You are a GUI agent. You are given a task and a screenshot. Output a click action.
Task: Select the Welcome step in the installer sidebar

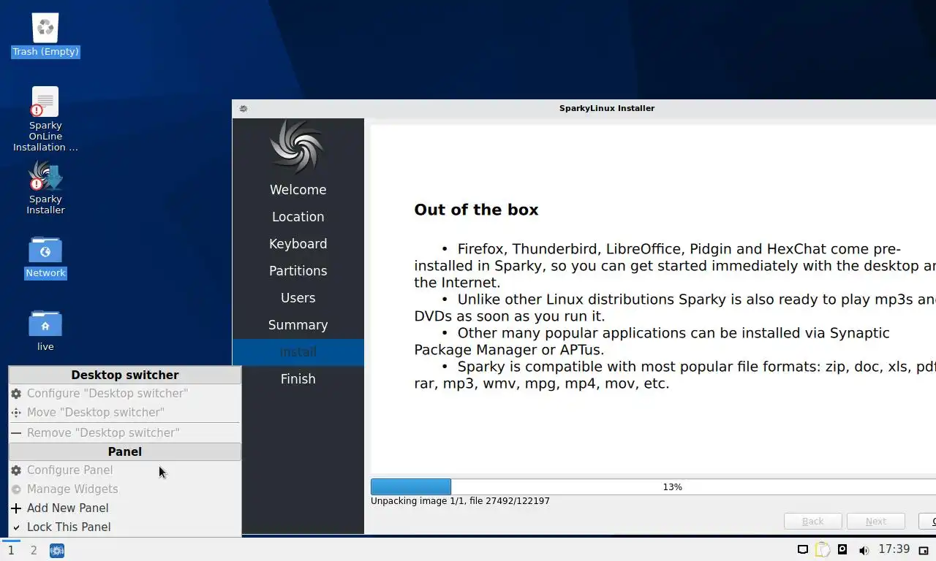point(298,190)
